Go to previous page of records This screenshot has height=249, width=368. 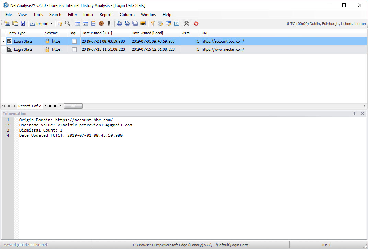(9, 106)
